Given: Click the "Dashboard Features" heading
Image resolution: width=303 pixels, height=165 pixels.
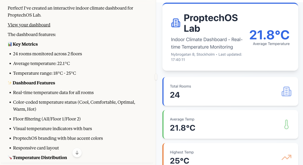Looking at the screenshot, I should click(34, 83).
